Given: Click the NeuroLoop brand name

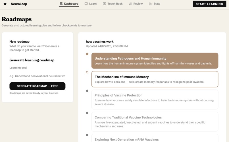Looking at the screenshot, I should (19, 4).
